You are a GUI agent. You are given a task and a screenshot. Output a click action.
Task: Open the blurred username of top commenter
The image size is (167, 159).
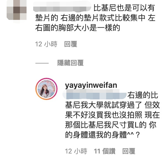(x=62, y=8)
